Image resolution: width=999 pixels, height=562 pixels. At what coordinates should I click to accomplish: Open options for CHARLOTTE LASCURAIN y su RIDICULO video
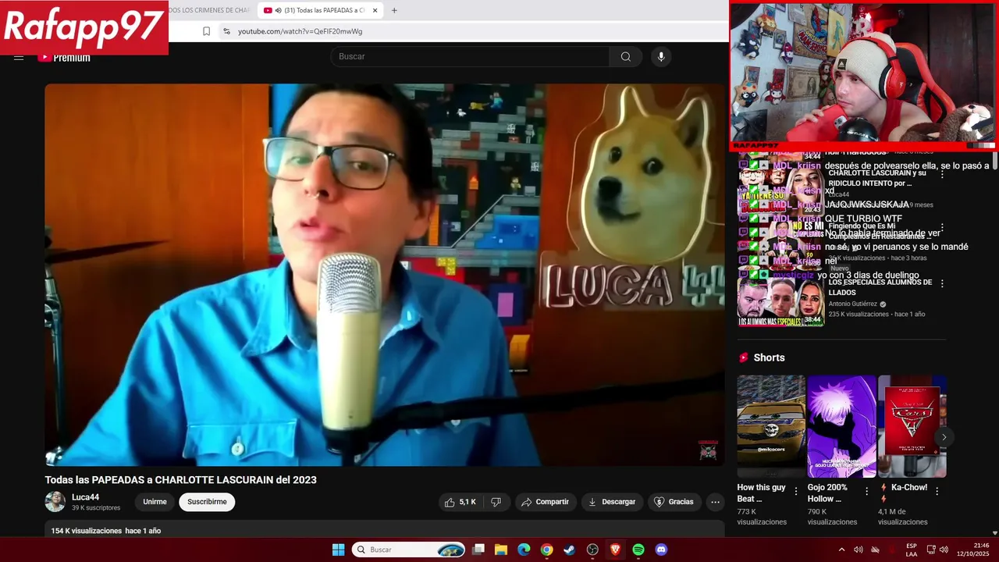coord(942,174)
